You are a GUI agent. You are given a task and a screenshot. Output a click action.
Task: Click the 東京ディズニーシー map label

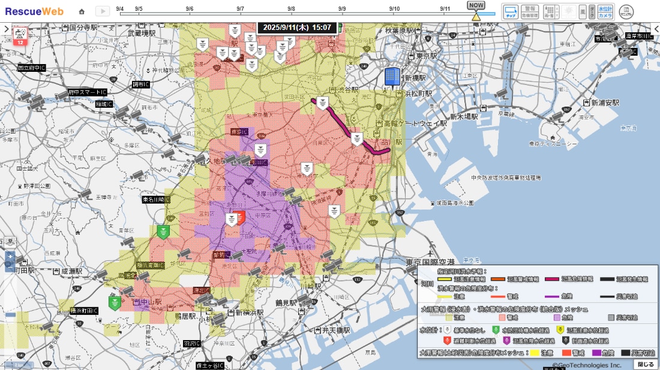[x=553, y=144]
